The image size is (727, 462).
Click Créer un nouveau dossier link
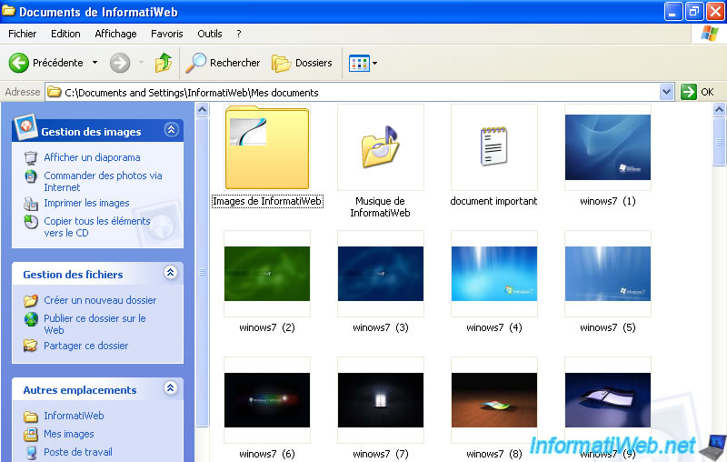pos(100,301)
